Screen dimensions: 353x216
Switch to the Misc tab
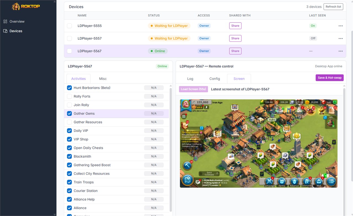click(x=103, y=79)
